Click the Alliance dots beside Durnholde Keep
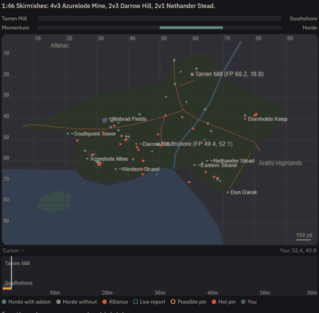Screen dimensions: 319x313 [x=255, y=115]
